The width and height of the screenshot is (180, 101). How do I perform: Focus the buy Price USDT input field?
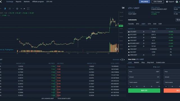pyautogui.click(x=144, y=72)
